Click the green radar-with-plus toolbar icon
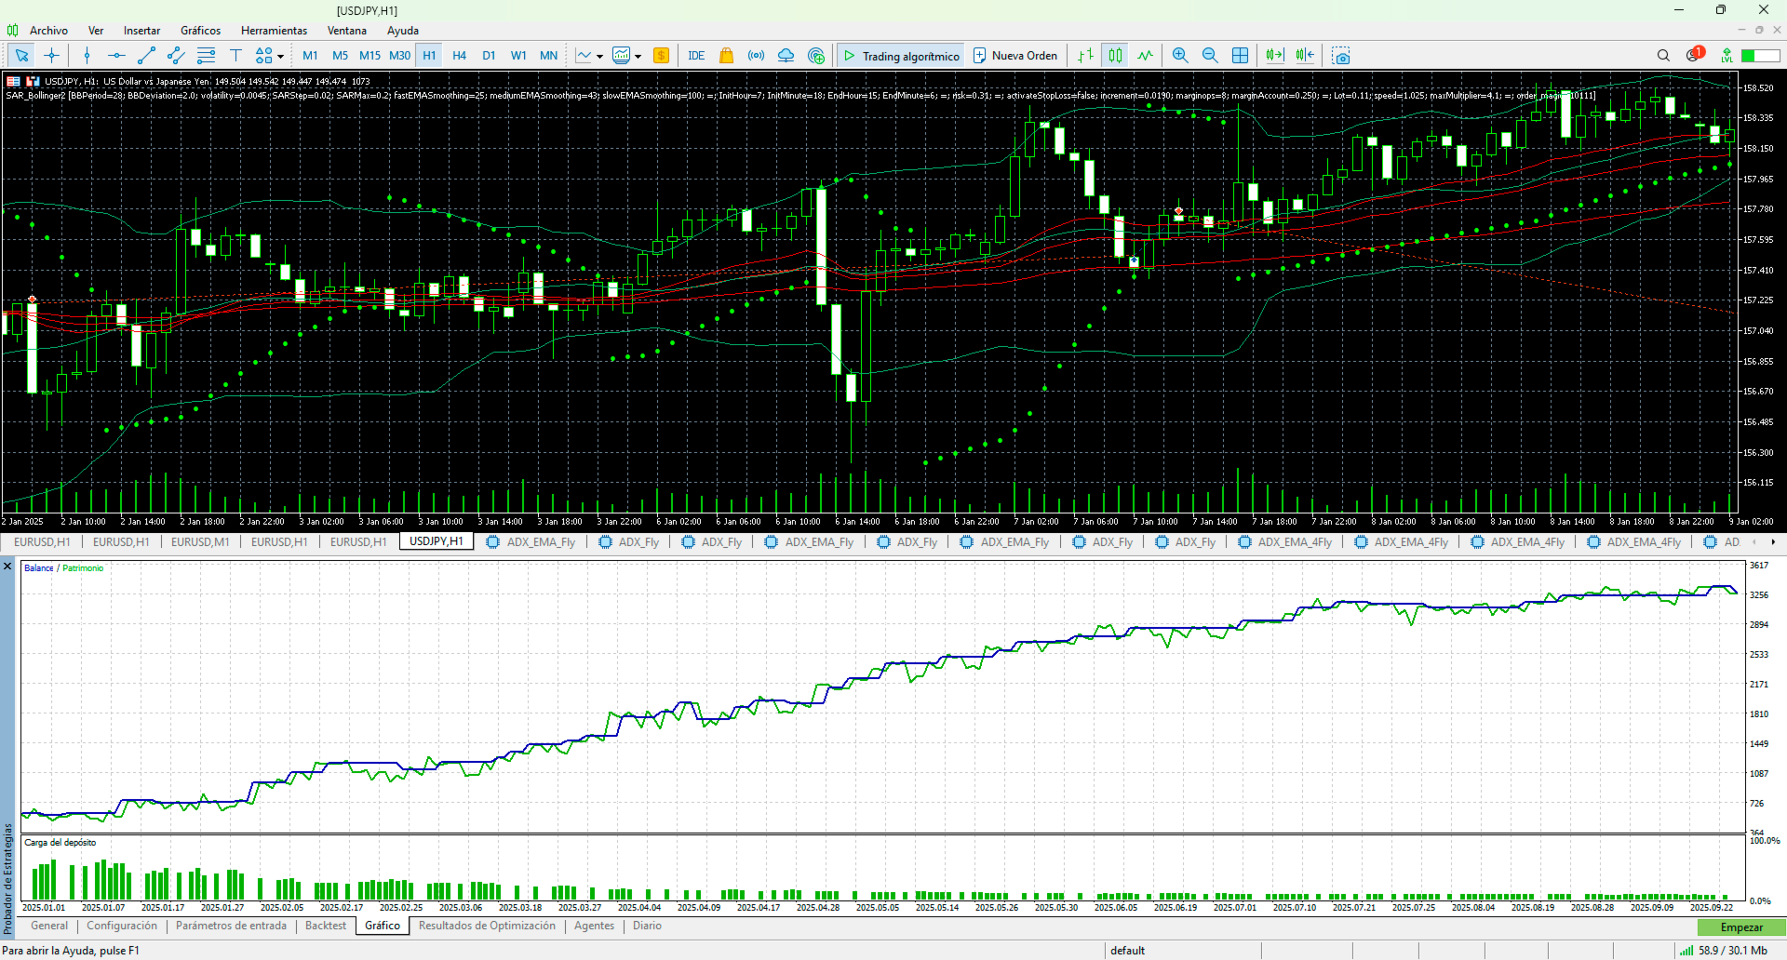Screen dimensions: 1787x960 coord(816,56)
